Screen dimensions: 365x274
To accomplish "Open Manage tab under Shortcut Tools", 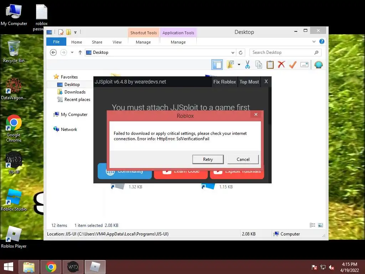I will pos(143,42).
